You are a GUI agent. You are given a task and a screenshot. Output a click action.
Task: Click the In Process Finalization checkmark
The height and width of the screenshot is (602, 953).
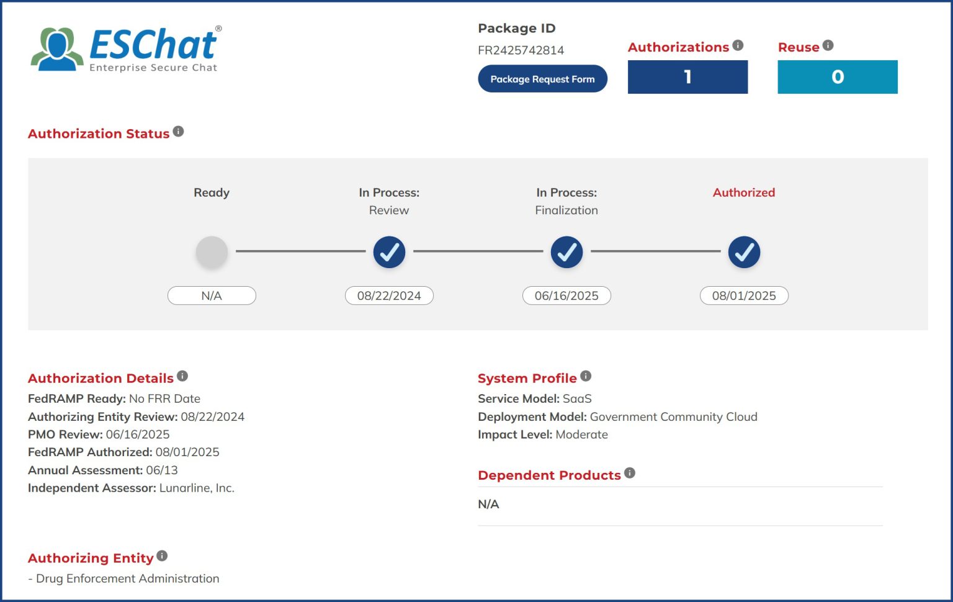tap(566, 252)
